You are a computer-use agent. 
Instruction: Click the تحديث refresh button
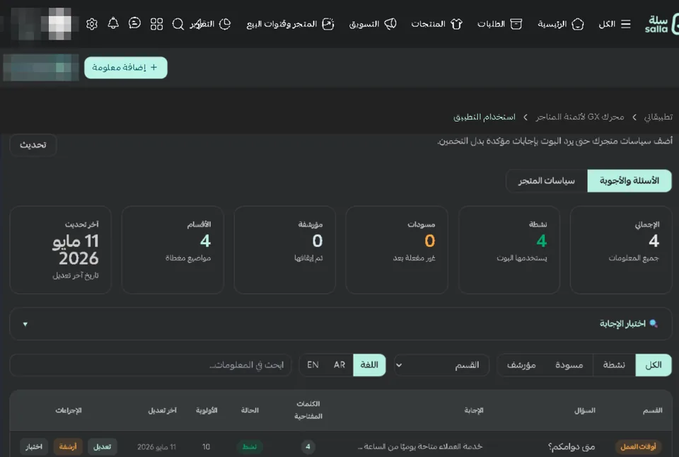coord(33,145)
